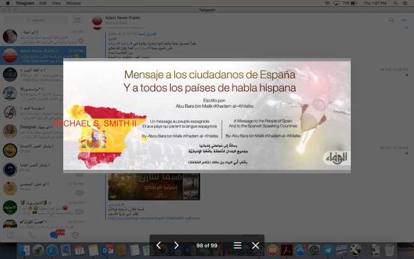Open dark thumbnail image below banner

point(154,186)
